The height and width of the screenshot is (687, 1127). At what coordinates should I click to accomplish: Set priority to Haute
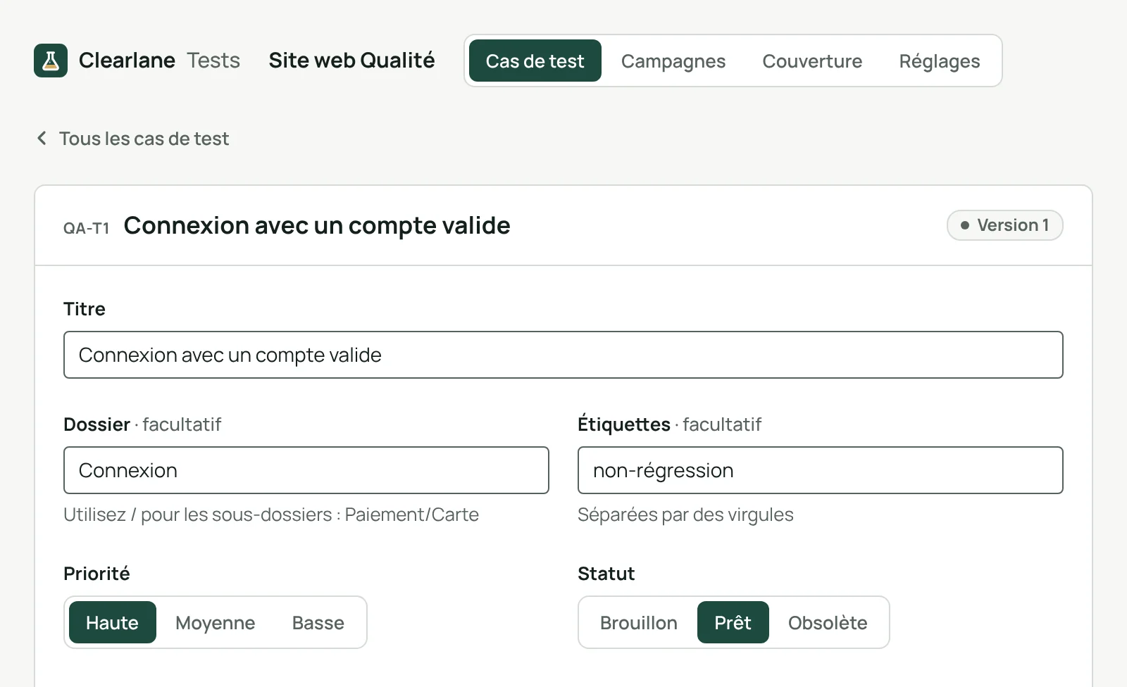113,622
